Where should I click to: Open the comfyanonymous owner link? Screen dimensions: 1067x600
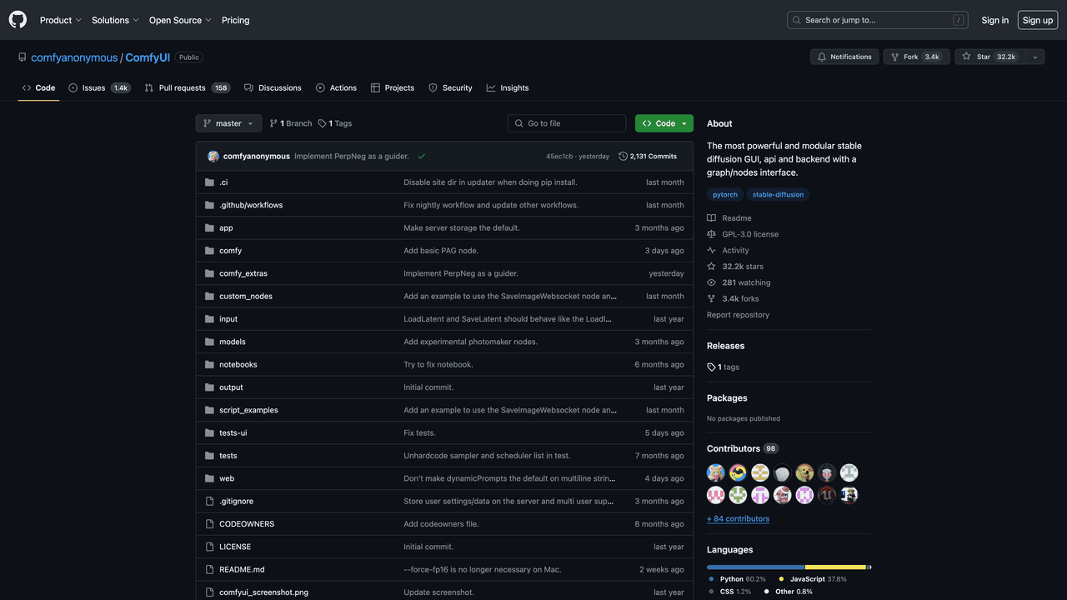tap(74, 57)
